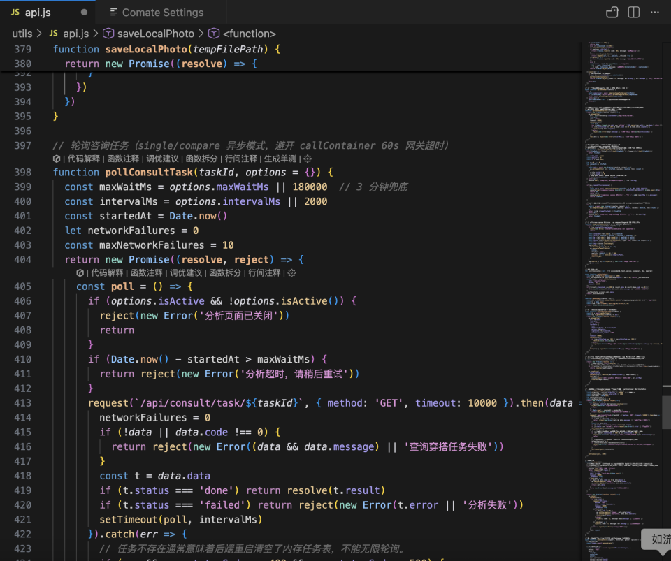
Task: Click the value 180000 on line 399
Action: click(310, 187)
